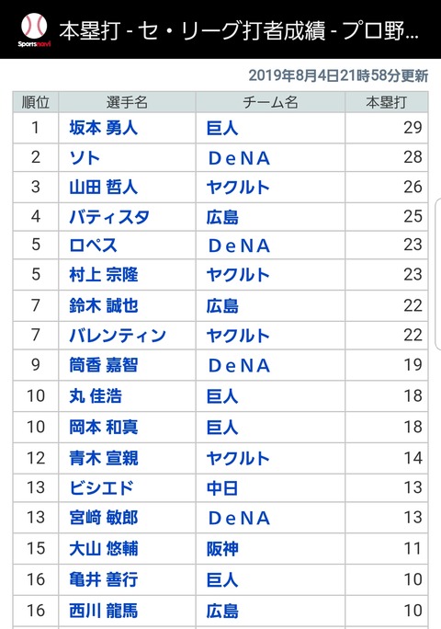Open player link ソト
Viewport: 441px width, 629px height.
coord(85,158)
